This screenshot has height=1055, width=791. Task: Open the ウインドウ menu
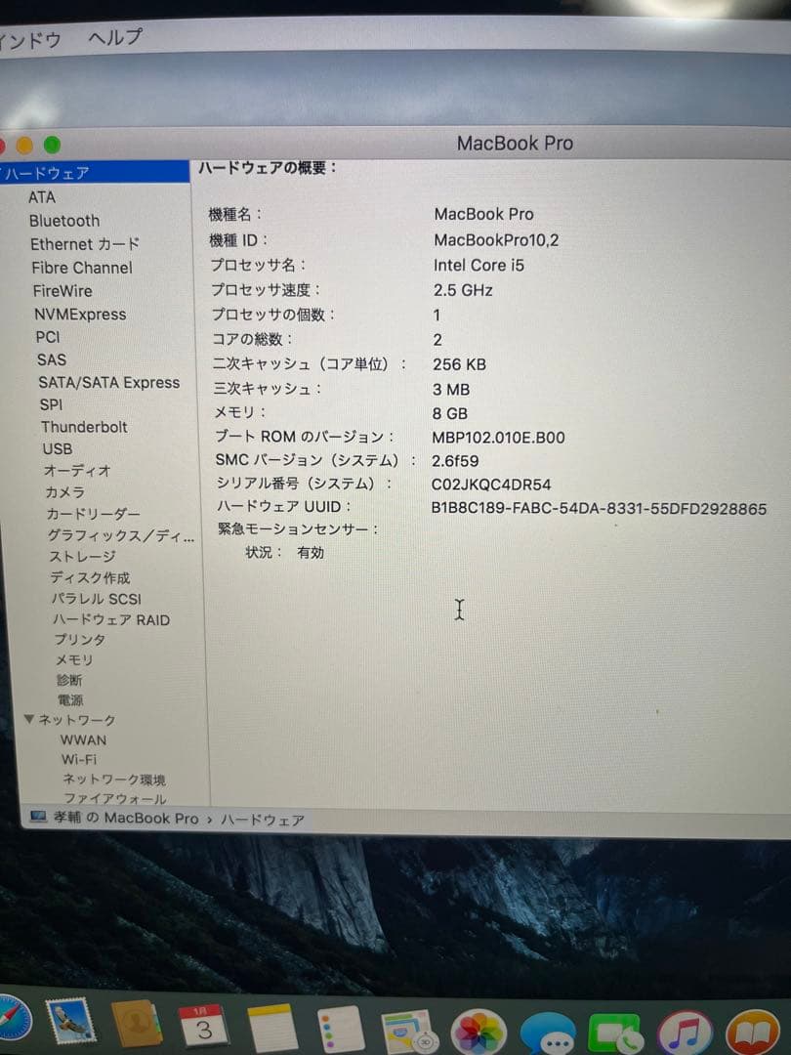(29, 36)
